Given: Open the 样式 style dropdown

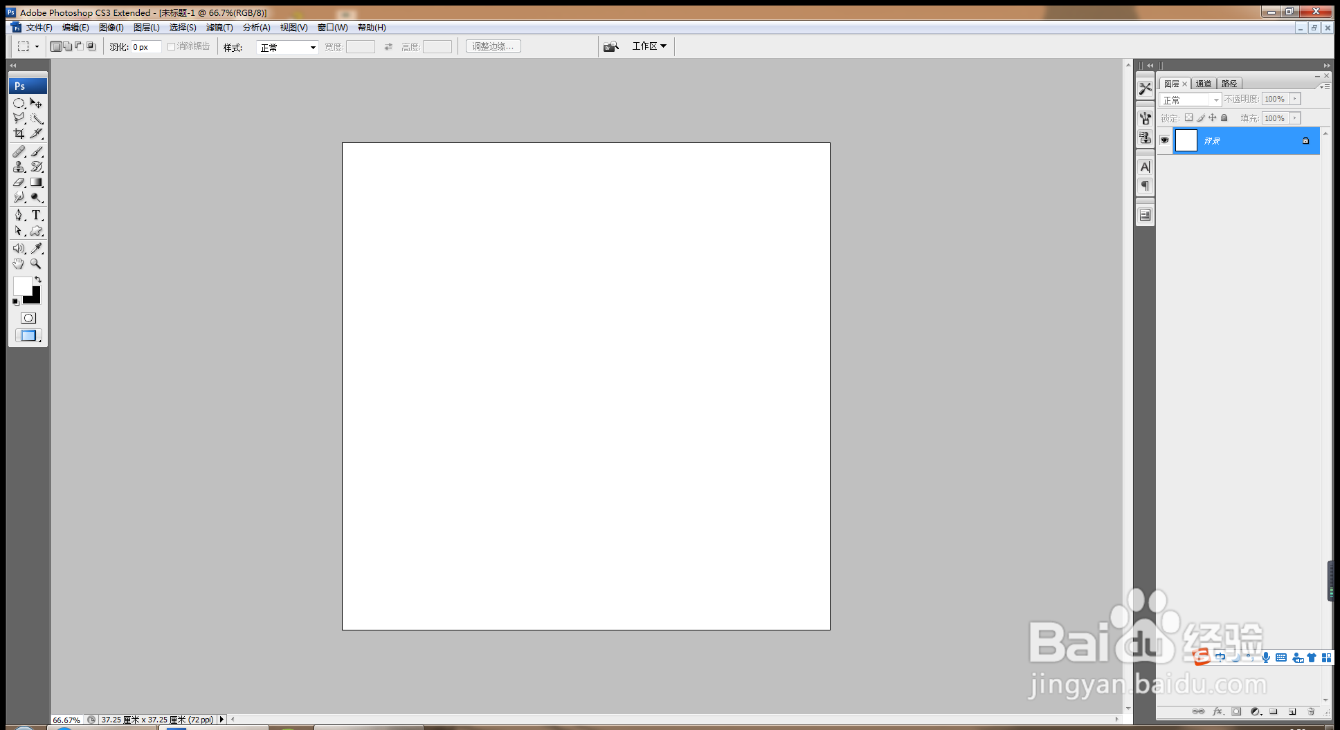Looking at the screenshot, I should point(287,47).
